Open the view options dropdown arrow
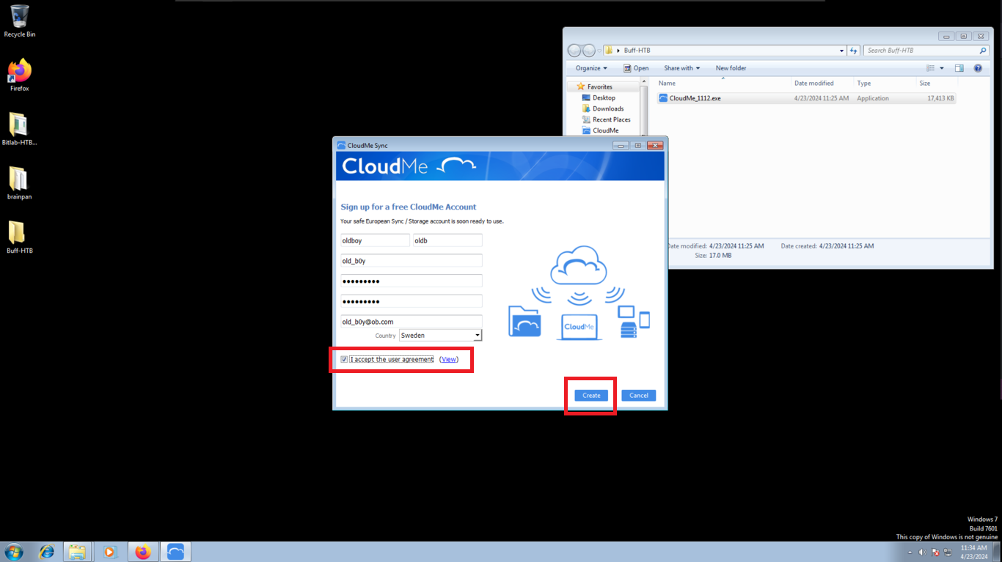Screen dimensions: 1002x562 942,68
